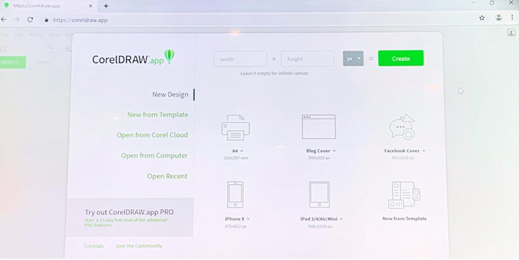Open a new browser tab with plus
The image size is (519, 260).
pos(106,6)
